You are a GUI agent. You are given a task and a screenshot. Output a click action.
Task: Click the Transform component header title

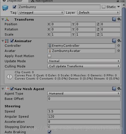point(24,20)
